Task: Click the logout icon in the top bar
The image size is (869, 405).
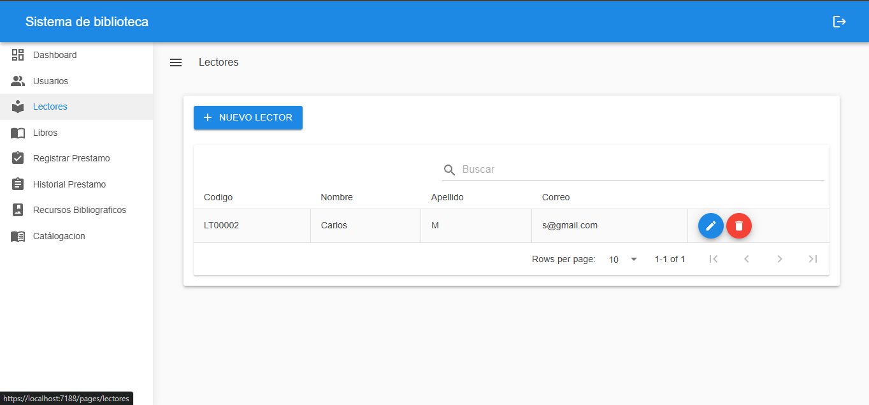Action: [x=839, y=22]
